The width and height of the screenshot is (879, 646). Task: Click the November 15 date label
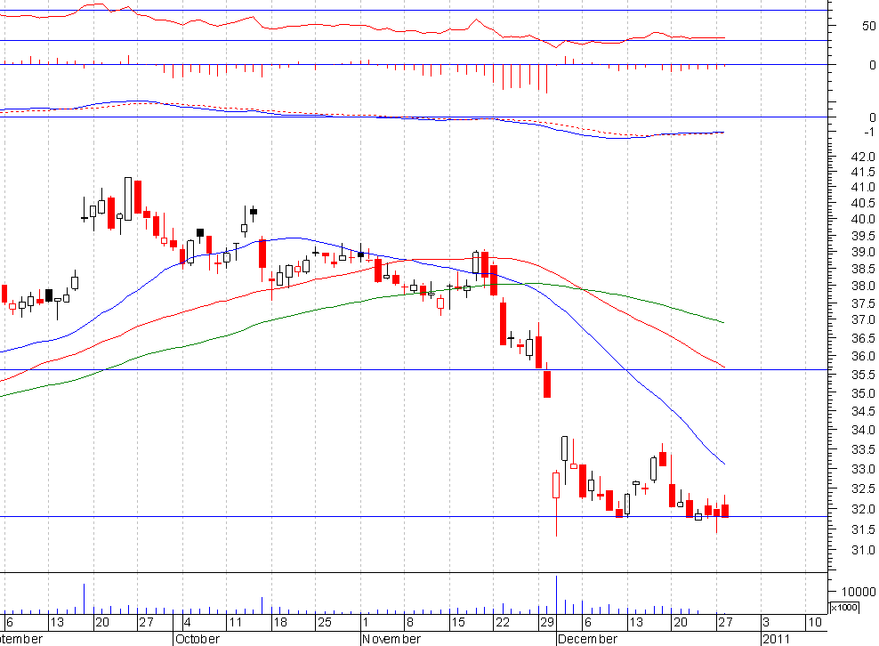458,622
